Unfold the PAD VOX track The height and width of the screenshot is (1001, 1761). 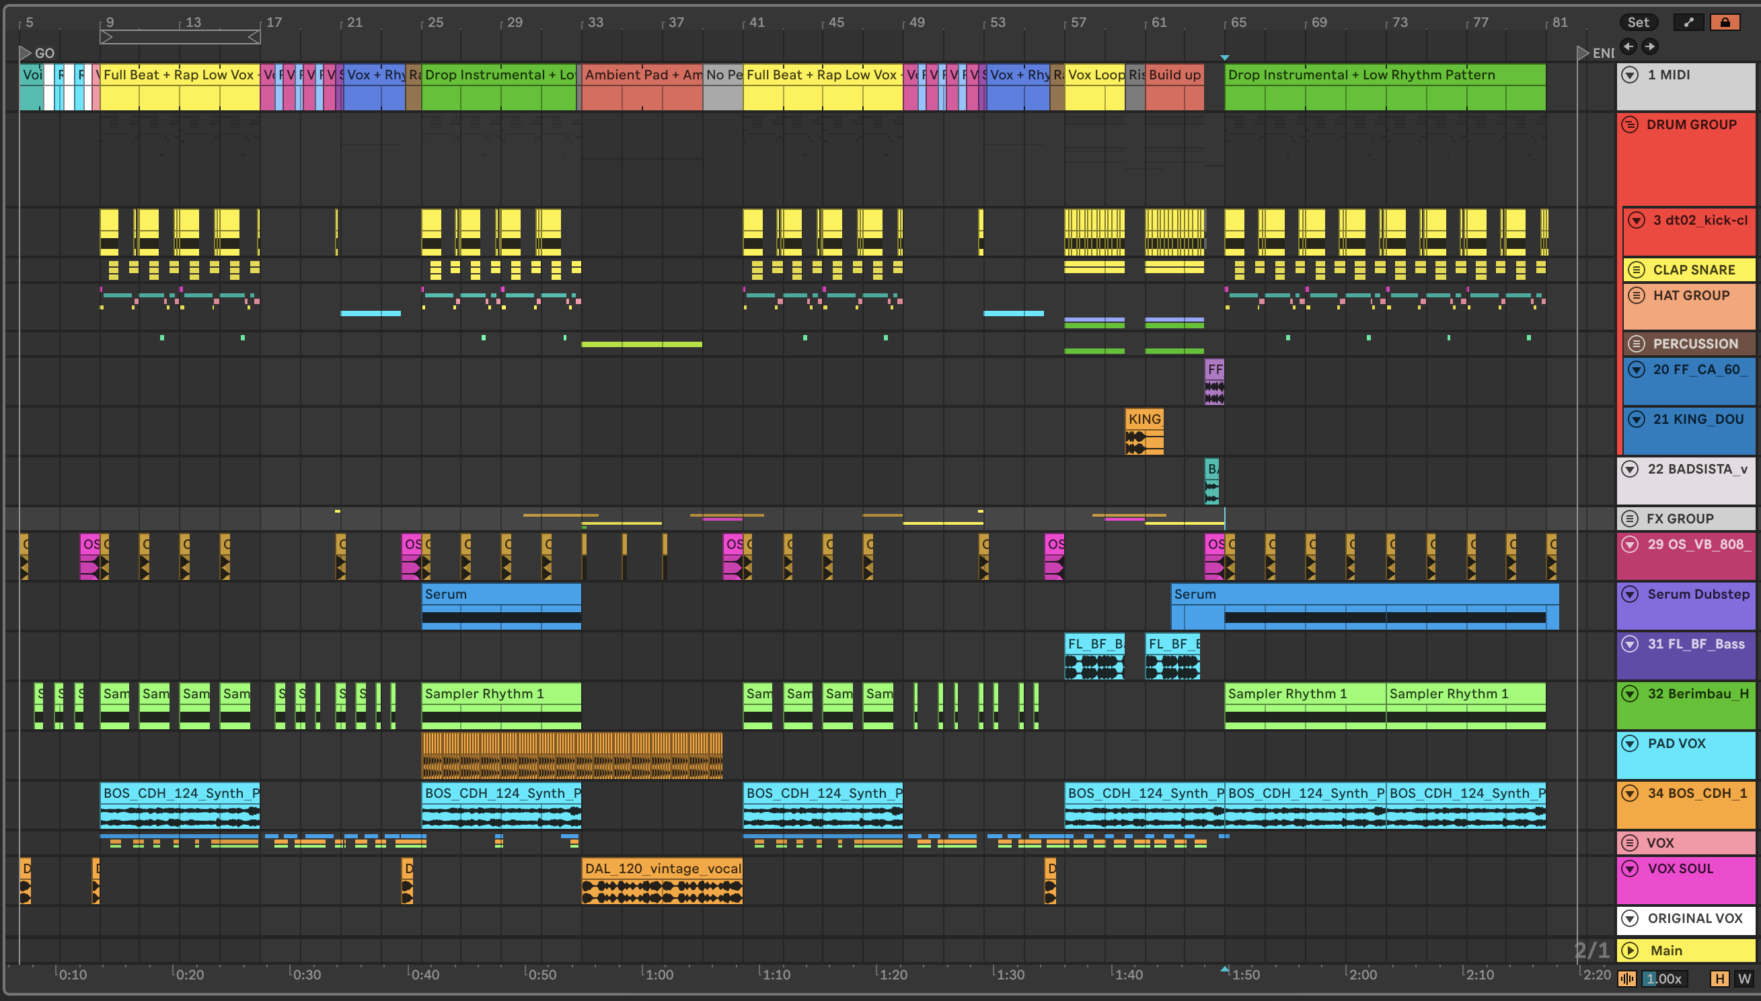point(1630,743)
